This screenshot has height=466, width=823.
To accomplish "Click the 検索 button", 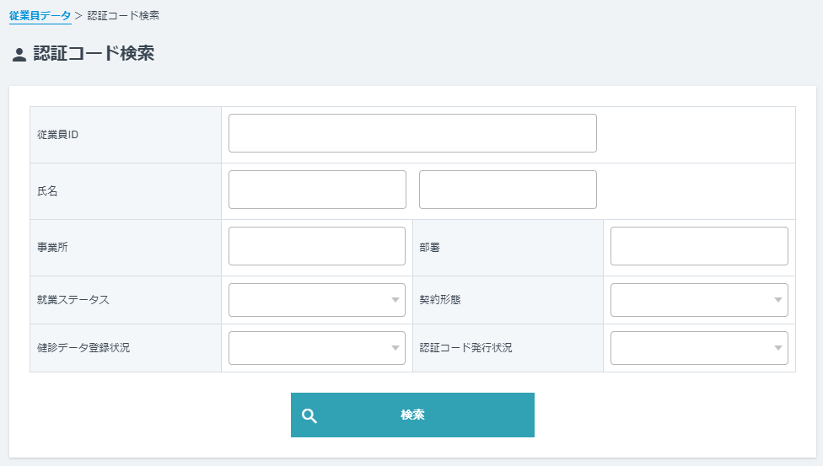I will pos(412,415).
